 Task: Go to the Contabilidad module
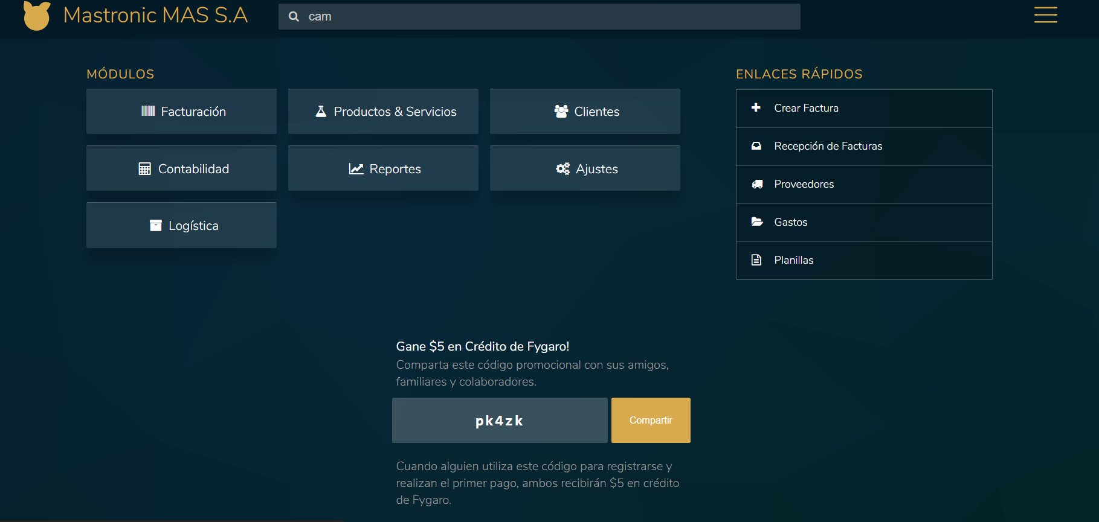(181, 169)
